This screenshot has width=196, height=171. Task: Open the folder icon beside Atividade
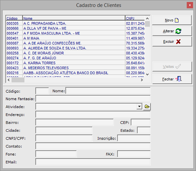click(147, 106)
